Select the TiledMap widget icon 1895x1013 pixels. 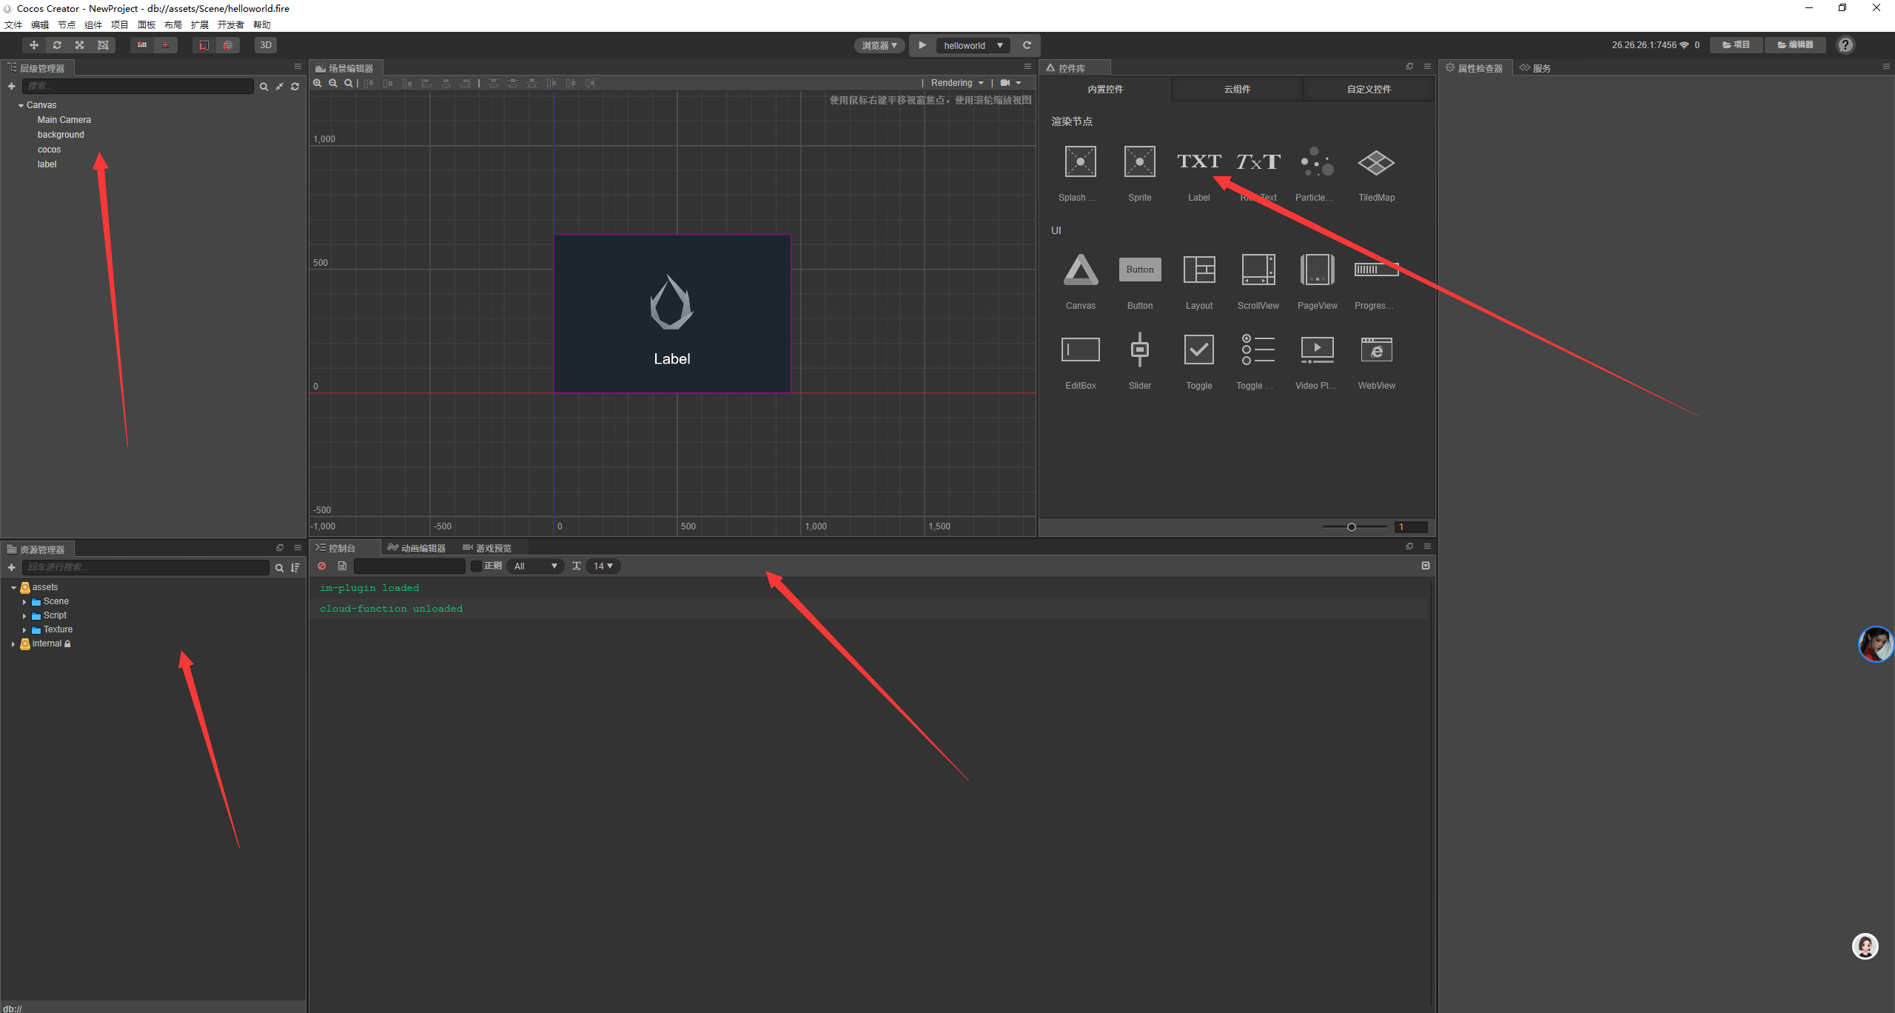1376,162
